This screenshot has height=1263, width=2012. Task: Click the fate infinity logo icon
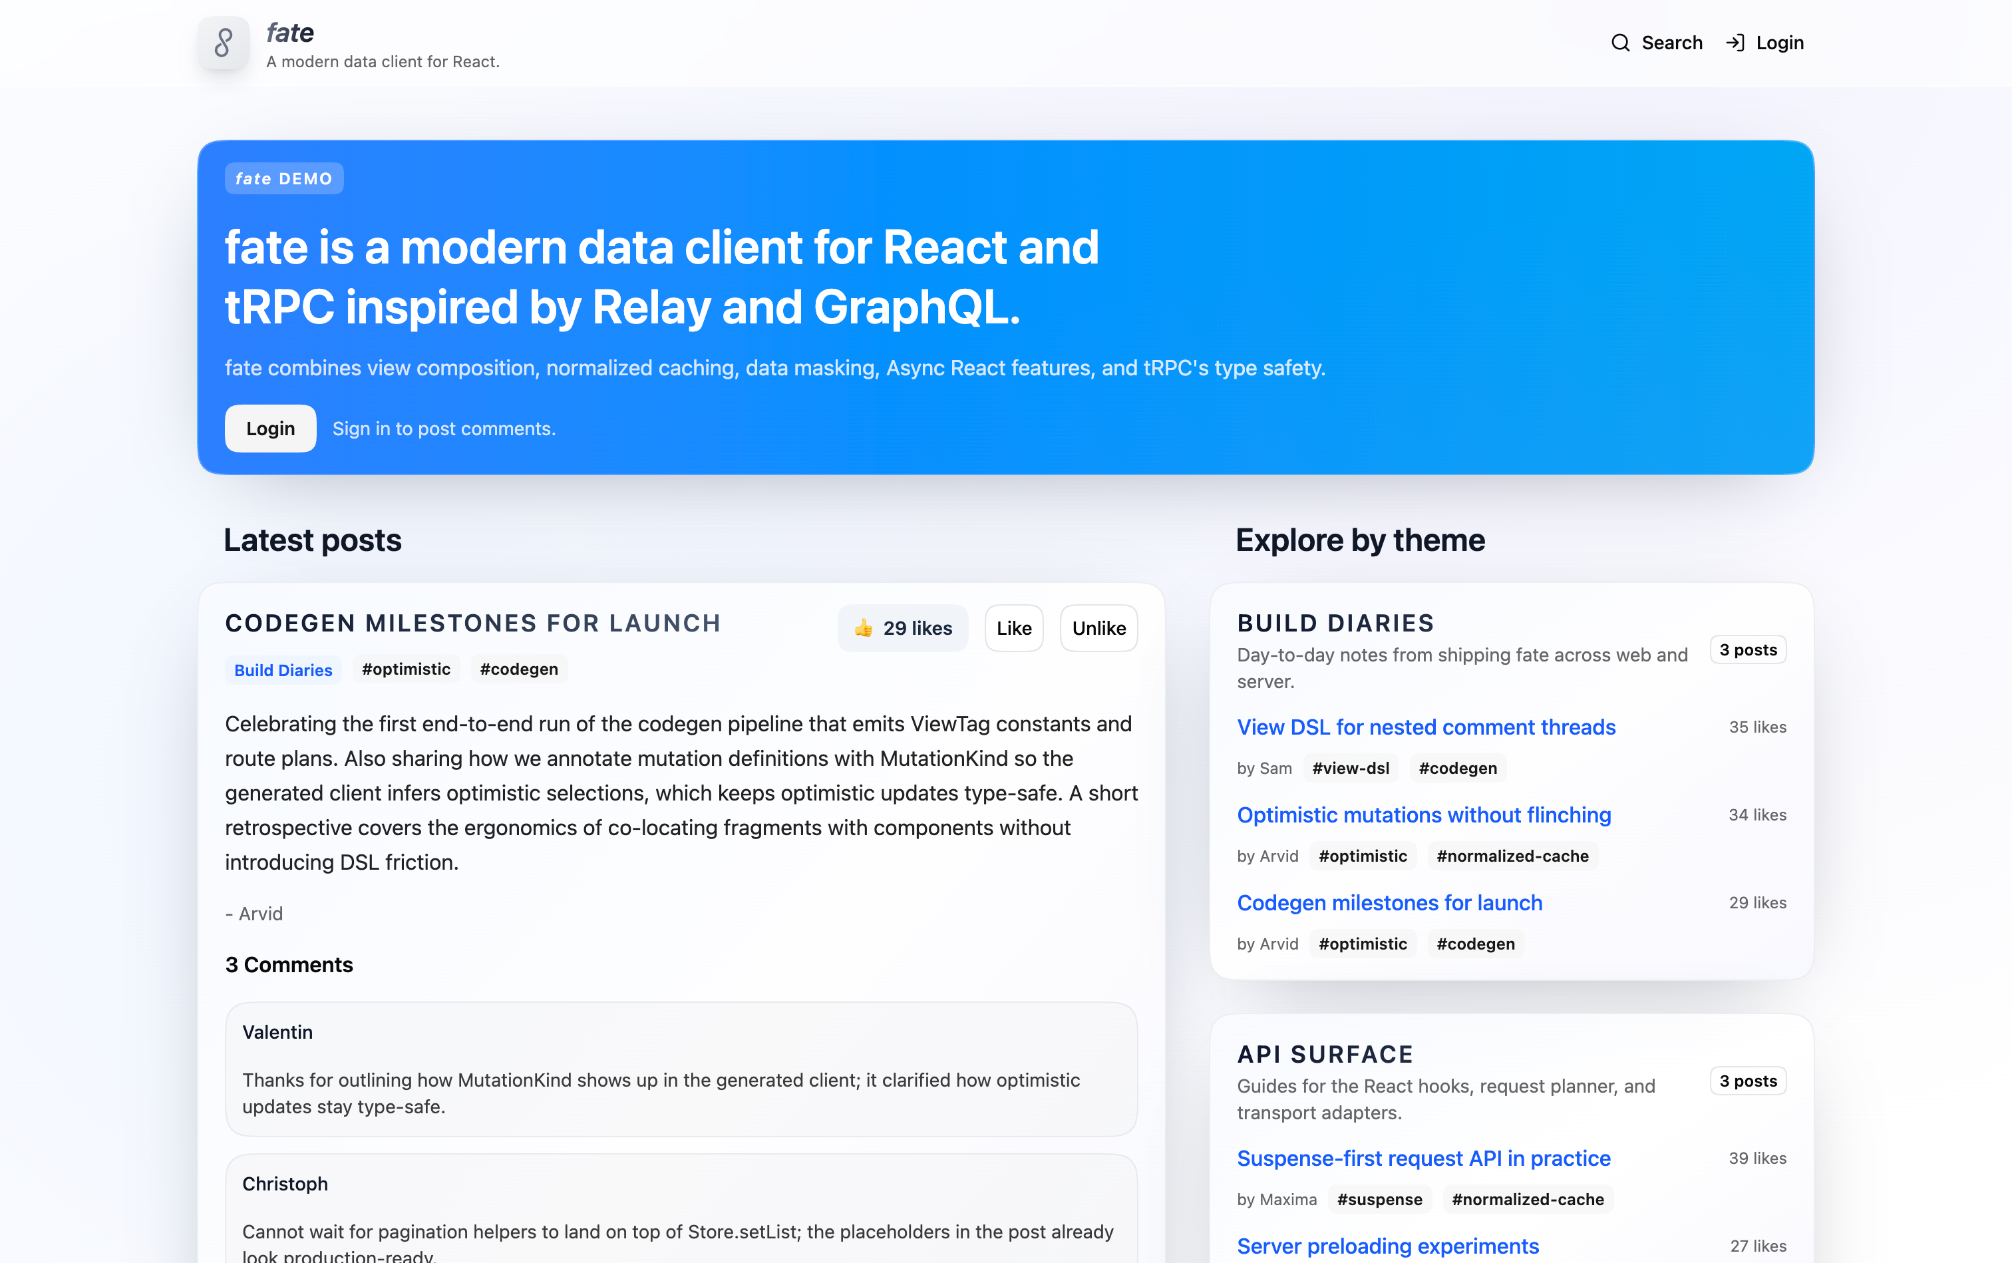(x=223, y=43)
